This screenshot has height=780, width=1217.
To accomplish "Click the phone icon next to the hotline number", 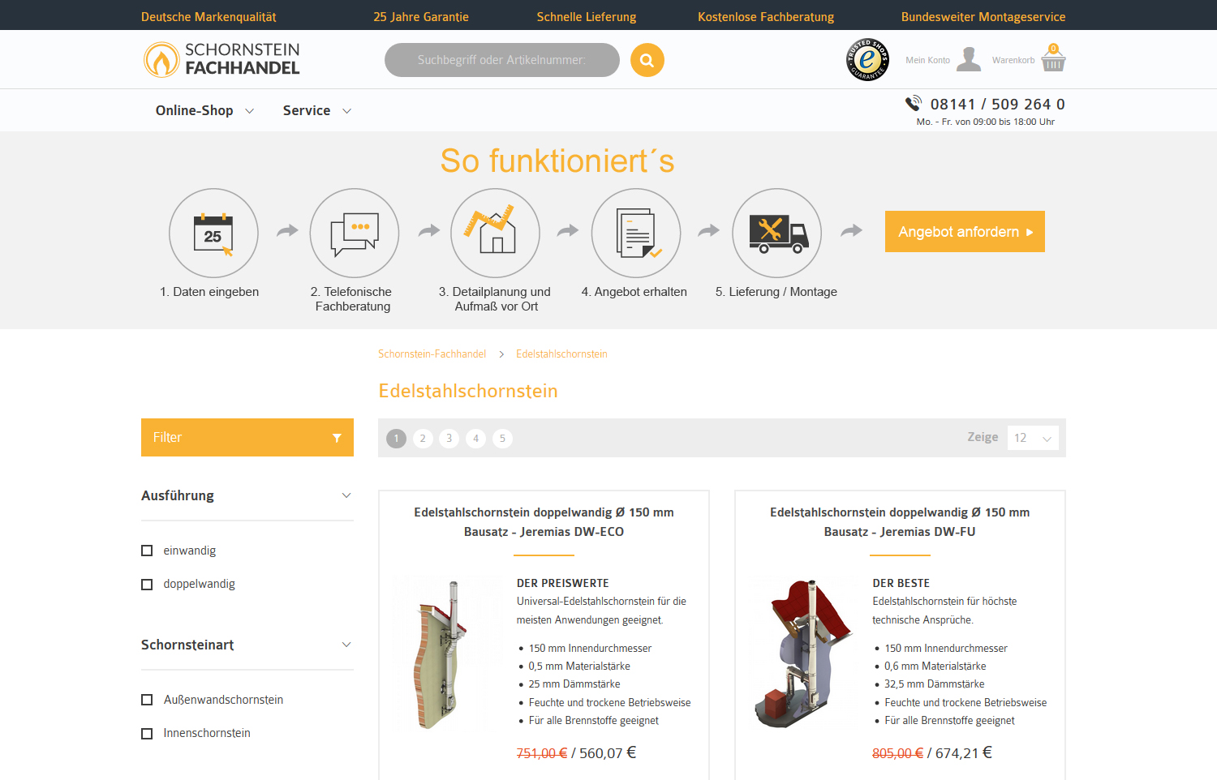I will [x=914, y=103].
